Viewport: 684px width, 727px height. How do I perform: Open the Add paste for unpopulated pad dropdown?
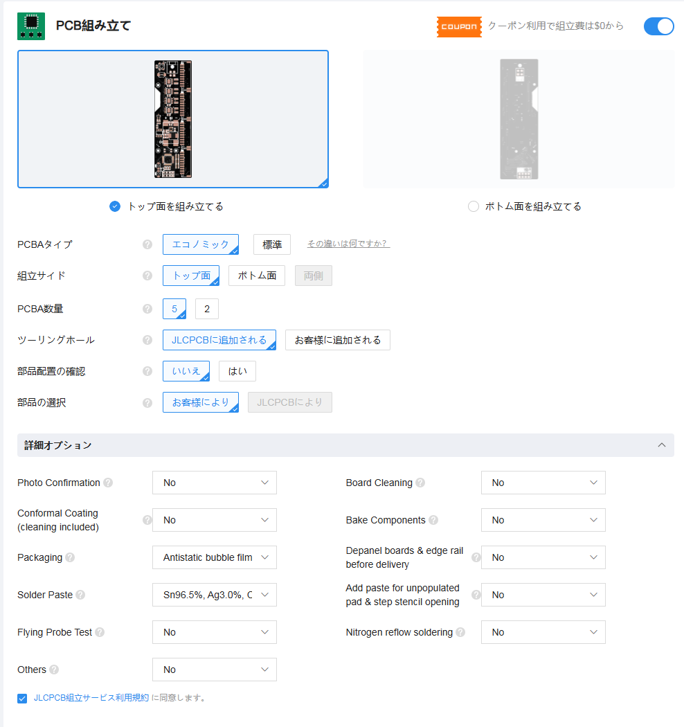pyautogui.click(x=543, y=594)
